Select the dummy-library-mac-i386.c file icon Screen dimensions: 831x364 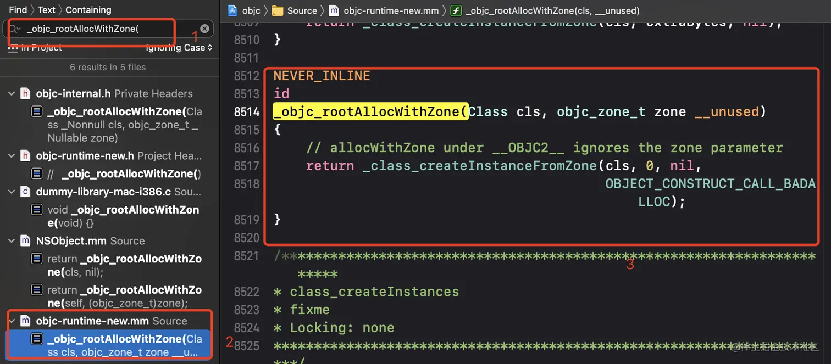coord(25,192)
